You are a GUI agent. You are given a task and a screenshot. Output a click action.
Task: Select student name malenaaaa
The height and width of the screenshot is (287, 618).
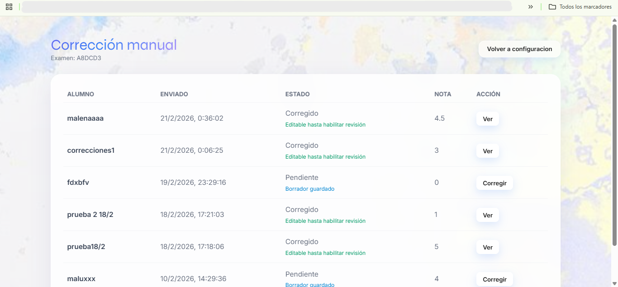click(86, 118)
